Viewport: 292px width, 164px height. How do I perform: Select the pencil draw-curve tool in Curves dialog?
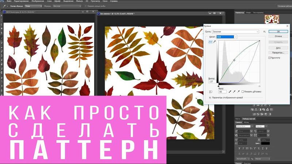(214, 42)
